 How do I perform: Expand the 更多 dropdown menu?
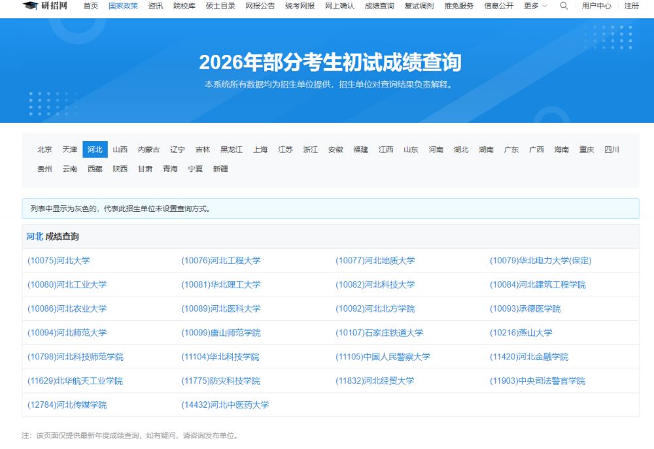536,6
